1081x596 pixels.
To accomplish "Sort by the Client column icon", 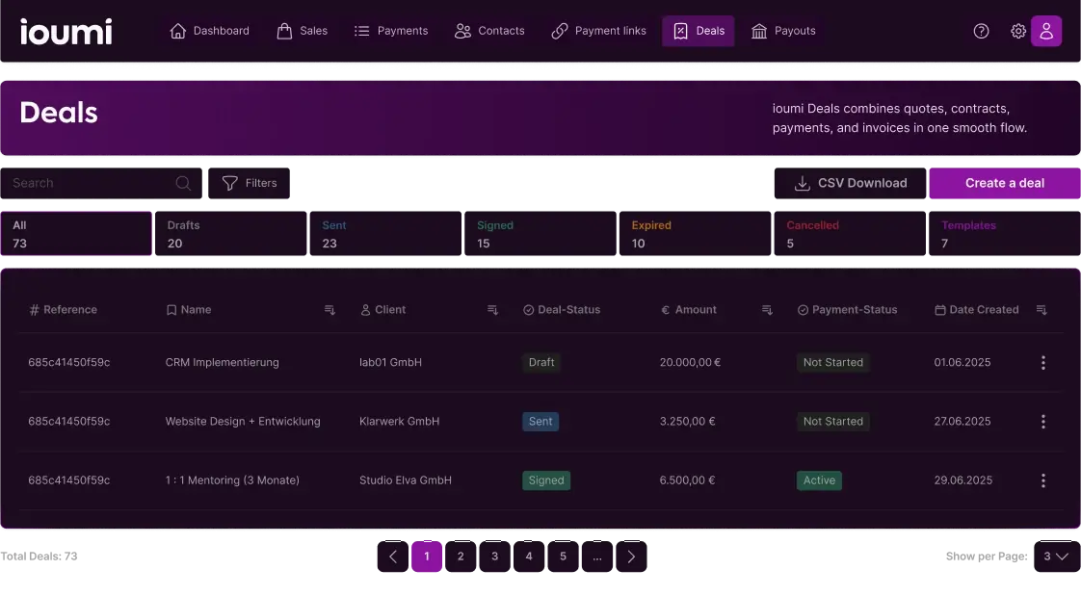I will (492, 310).
